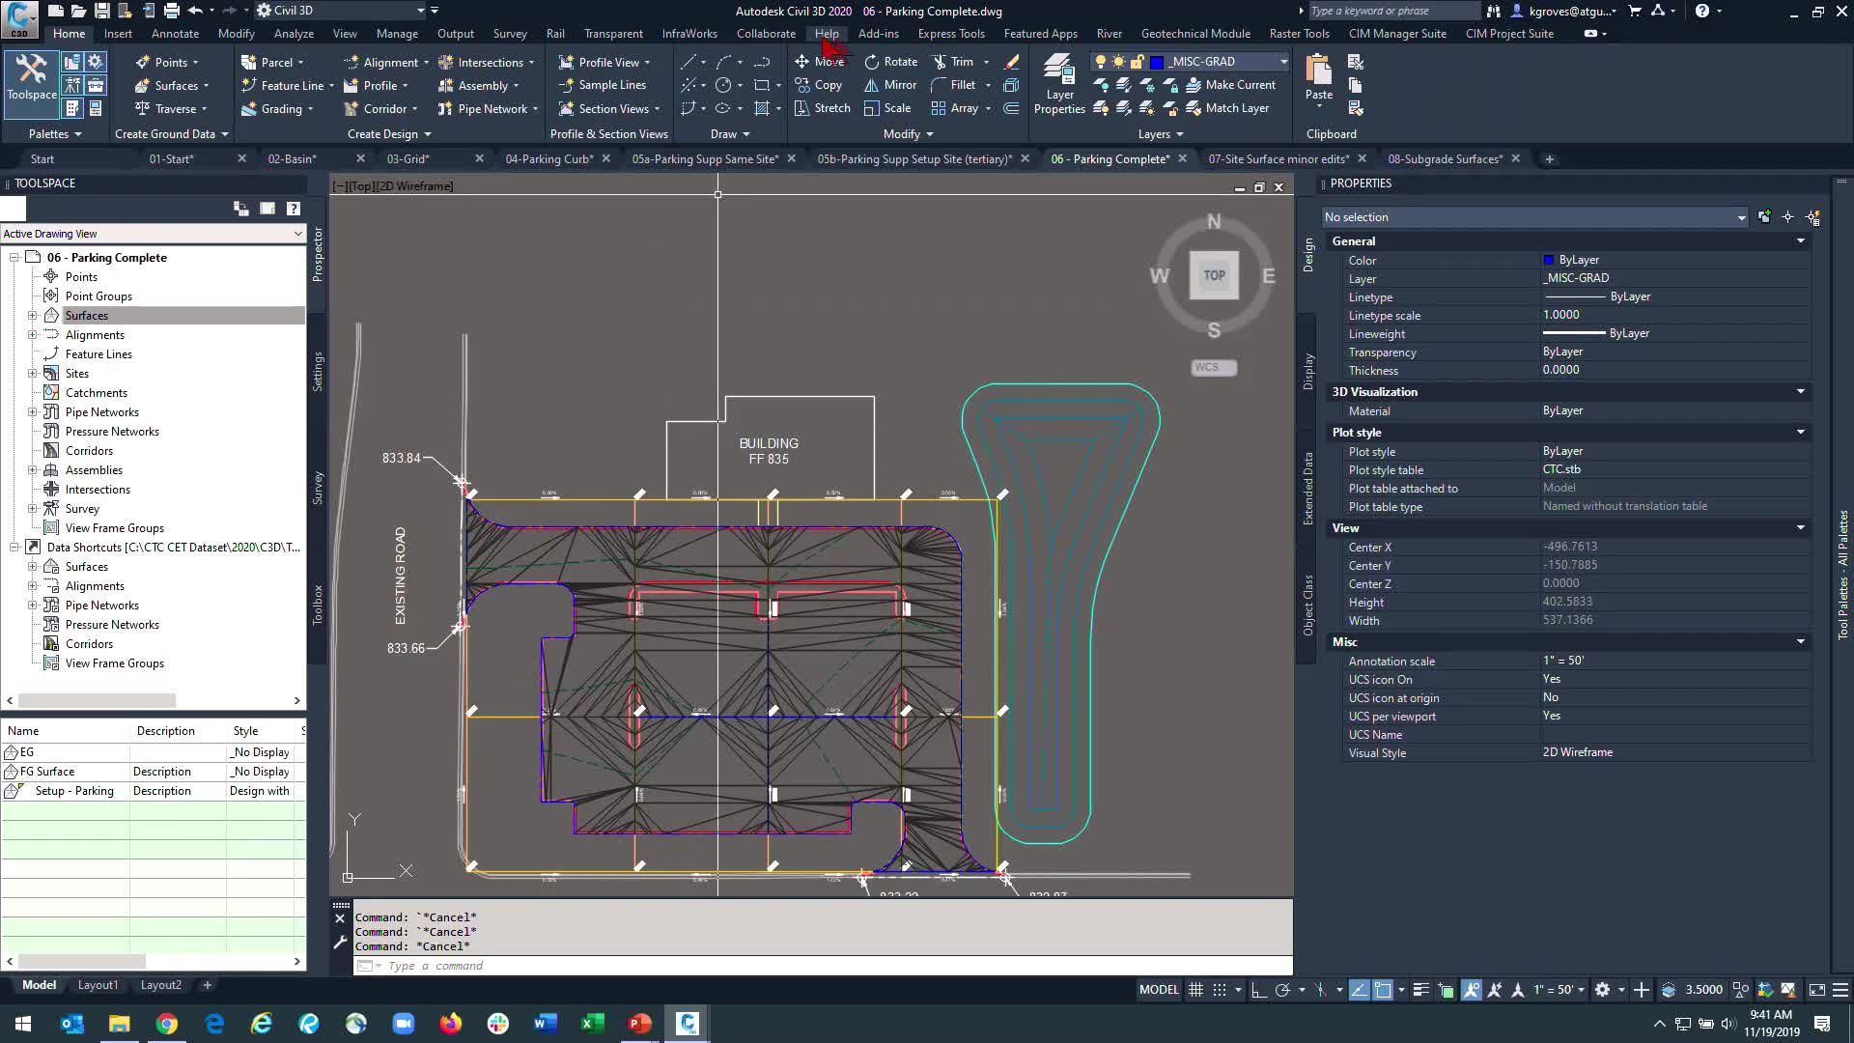
Task: Switch to Layout1 tab
Action: [98, 985]
